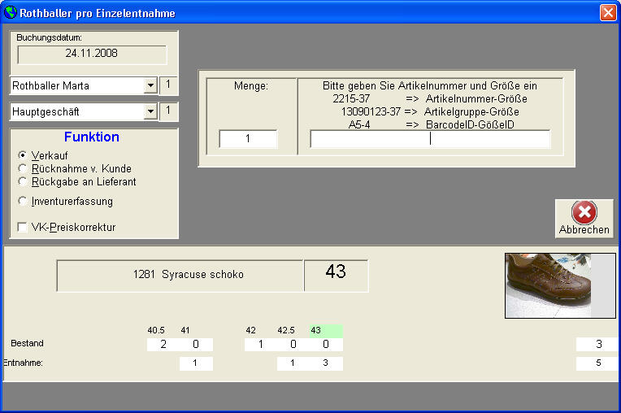Click the Abbrechen cancel button
621x413 pixels.
584,219
